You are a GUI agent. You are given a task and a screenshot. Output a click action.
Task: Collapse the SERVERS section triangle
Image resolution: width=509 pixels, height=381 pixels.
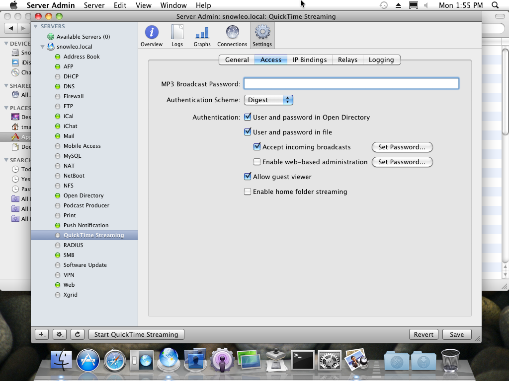coord(36,26)
